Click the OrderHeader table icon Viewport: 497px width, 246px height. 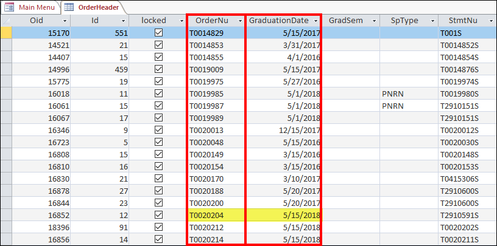point(69,7)
